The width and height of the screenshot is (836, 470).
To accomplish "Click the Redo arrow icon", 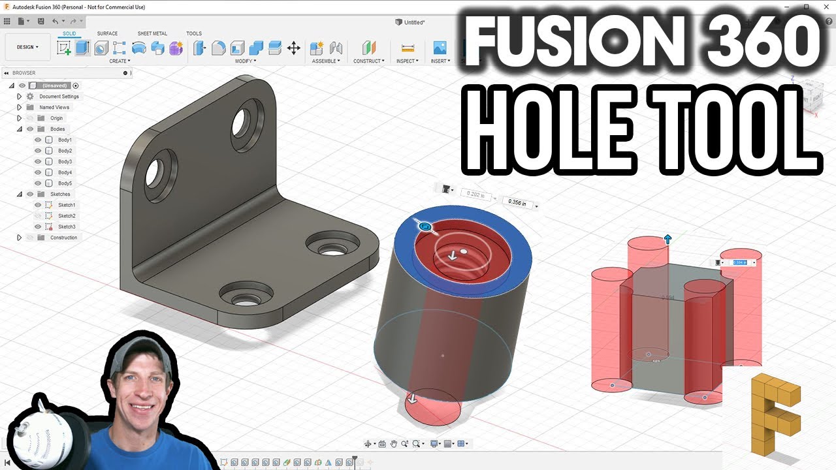I will (x=72, y=21).
